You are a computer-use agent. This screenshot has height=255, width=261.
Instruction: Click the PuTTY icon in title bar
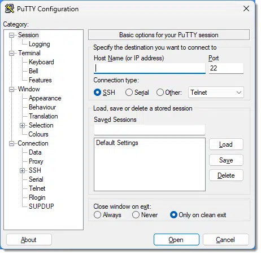pyautogui.click(x=10, y=8)
